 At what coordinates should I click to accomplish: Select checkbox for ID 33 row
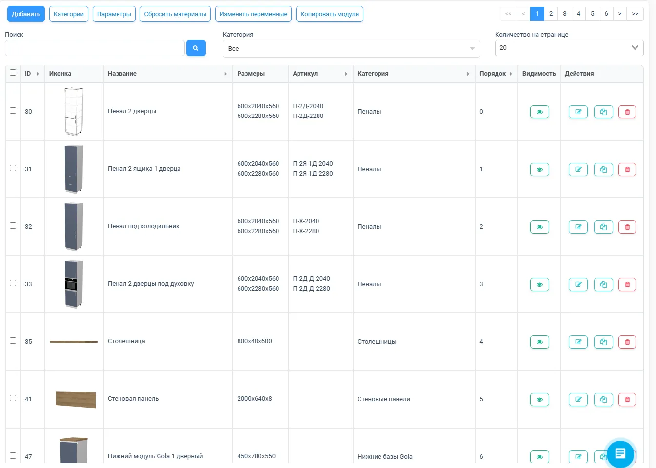coord(13,283)
